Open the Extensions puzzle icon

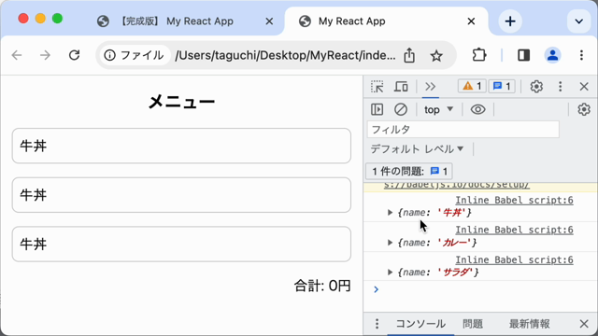pyautogui.click(x=479, y=56)
